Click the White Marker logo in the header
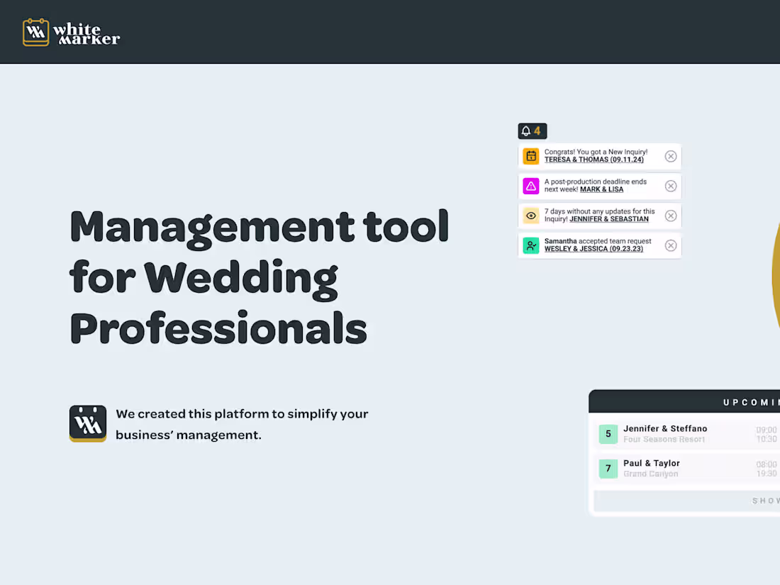 pyautogui.click(x=71, y=31)
